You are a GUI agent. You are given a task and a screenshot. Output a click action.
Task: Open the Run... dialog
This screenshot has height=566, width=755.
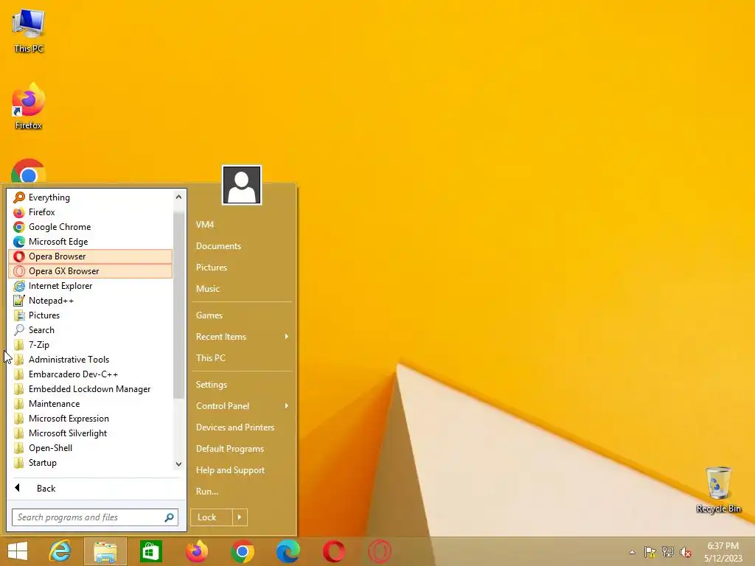point(242,492)
